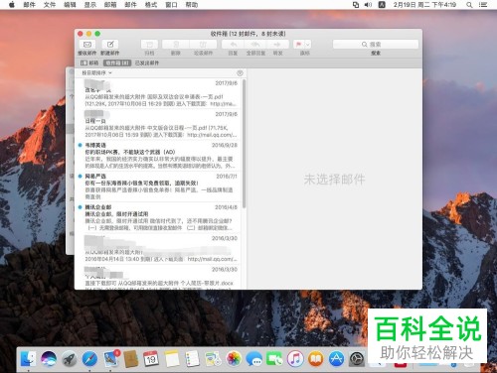Screen dimensions: 497x373
Task: Toggle the Mailboxes sidebar button
Action: coord(89,62)
